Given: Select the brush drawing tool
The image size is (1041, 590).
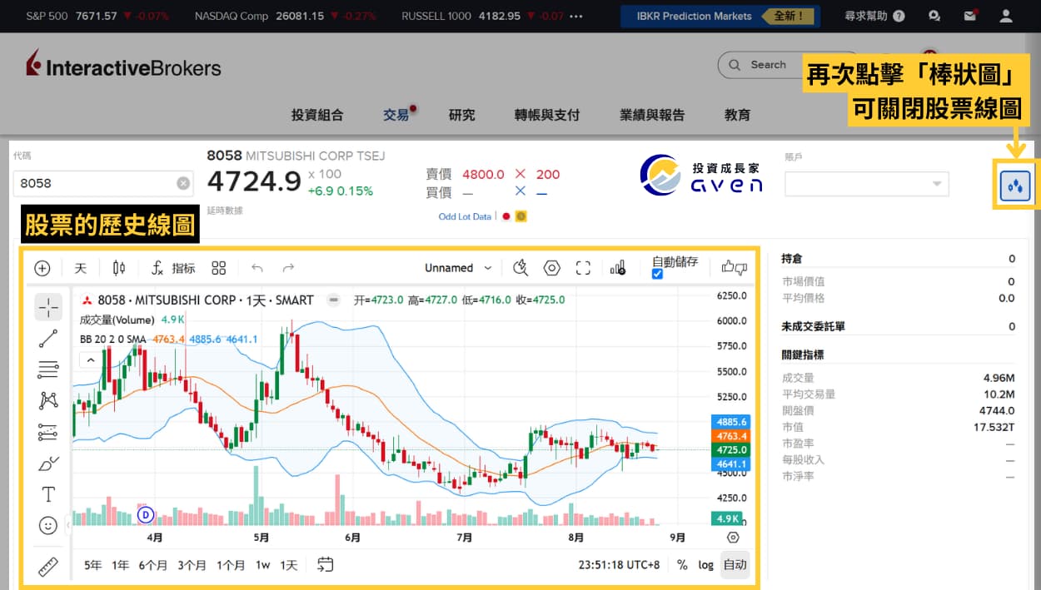Looking at the screenshot, I should [48, 463].
